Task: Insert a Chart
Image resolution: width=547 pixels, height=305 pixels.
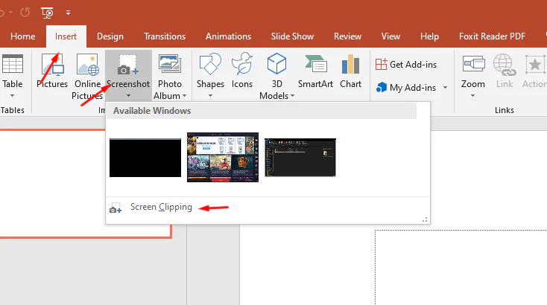Action: tap(350, 71)
